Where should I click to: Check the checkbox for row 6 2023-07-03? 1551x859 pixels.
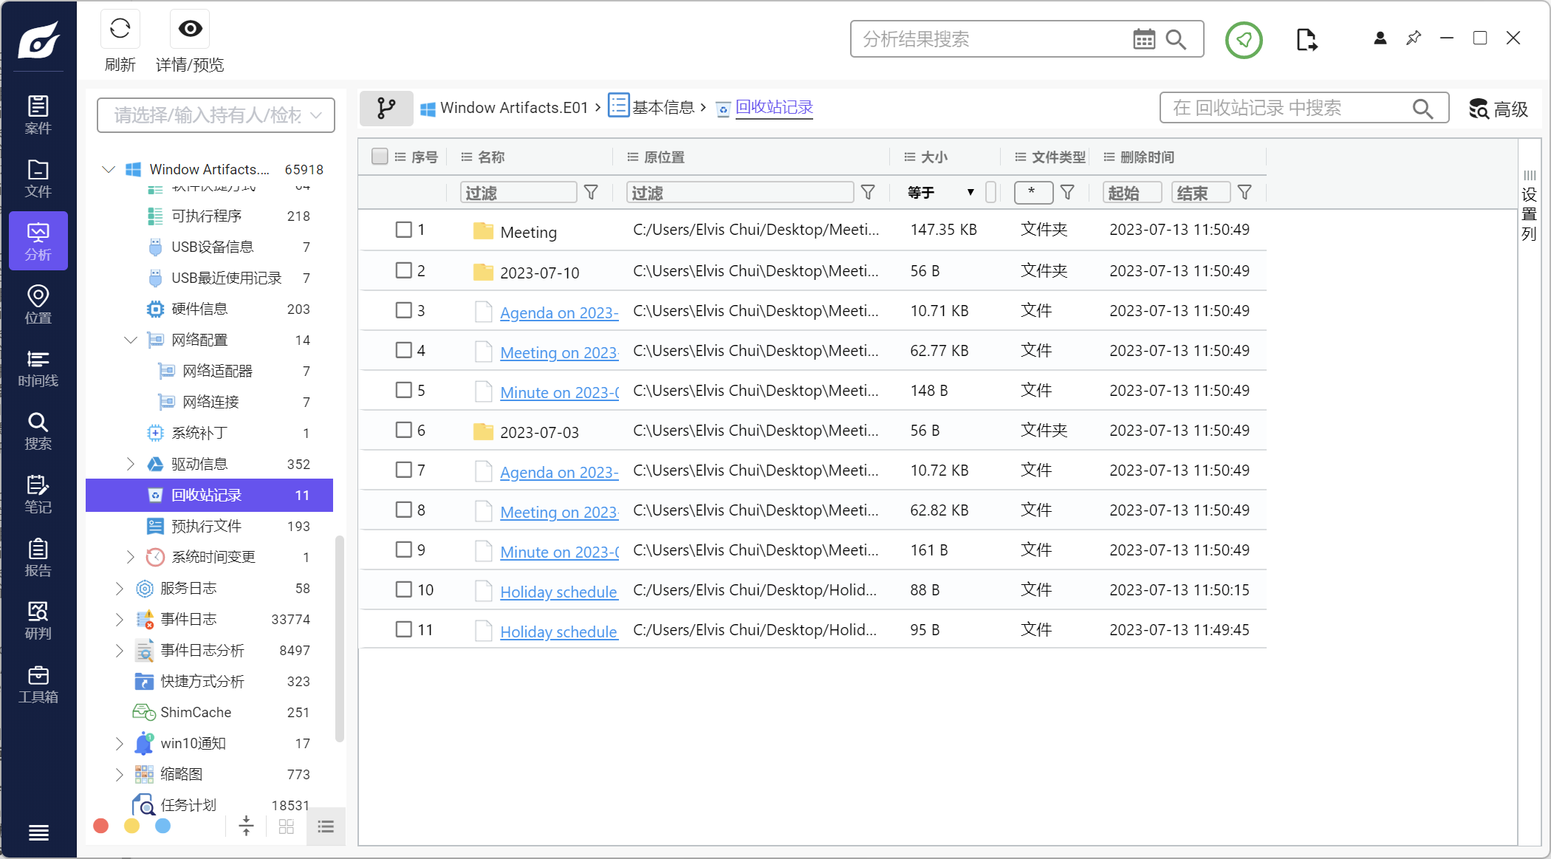(403, 430)
